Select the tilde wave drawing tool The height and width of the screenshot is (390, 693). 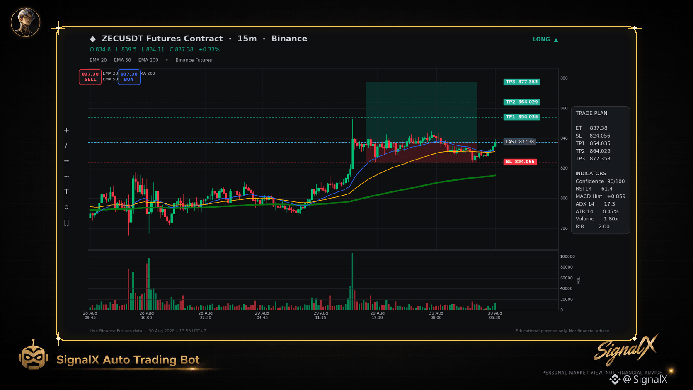[x=66, y=177]
